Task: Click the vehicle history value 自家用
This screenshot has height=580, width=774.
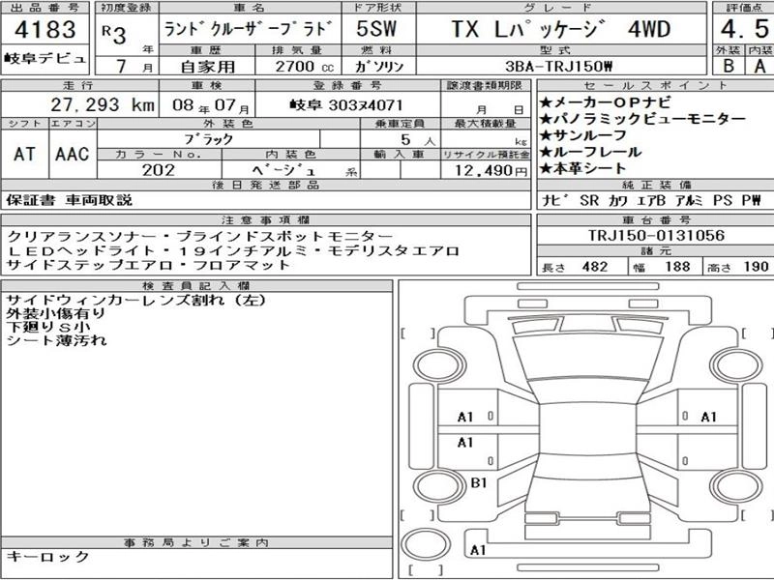Action: 207,66
